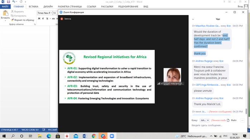250x139 pixels.
Task: Open the three-dots more options in chat
Action: 242,120
